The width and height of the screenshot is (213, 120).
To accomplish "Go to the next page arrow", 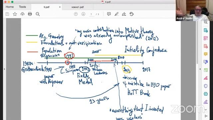I will point(84,14).
